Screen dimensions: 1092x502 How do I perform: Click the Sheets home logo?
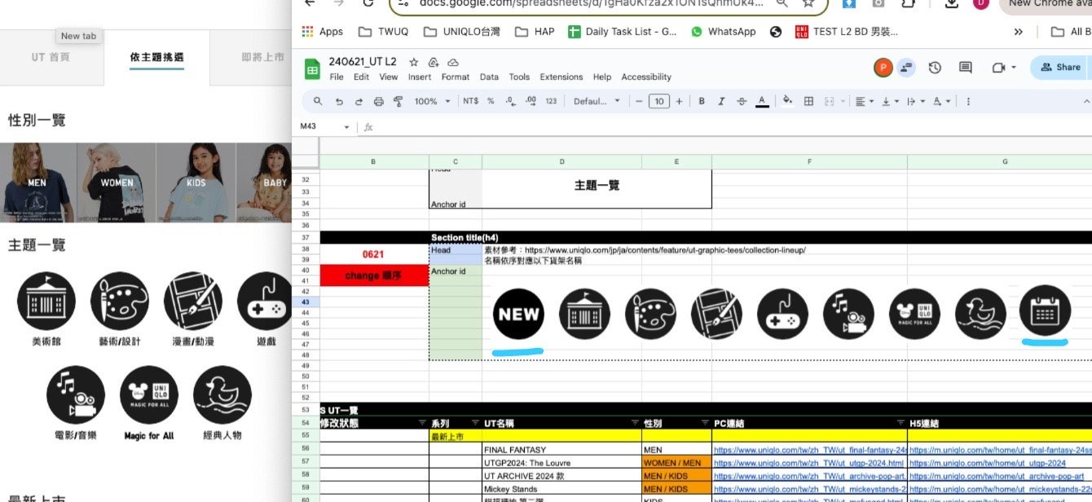(312, 68)
